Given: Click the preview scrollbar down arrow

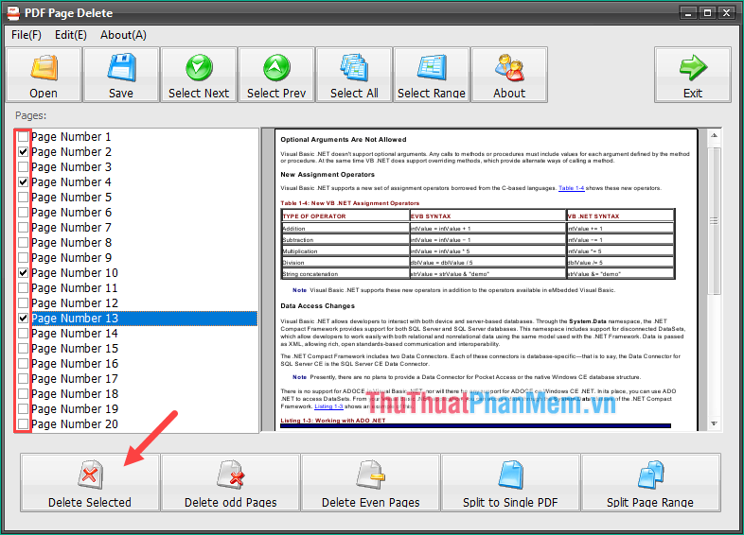Looking at the screenshot, I should (x=714, y=423).
